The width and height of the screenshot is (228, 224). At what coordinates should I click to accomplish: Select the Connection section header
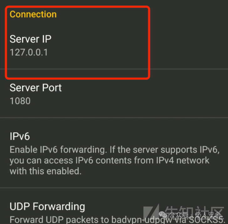pos(33,14)
